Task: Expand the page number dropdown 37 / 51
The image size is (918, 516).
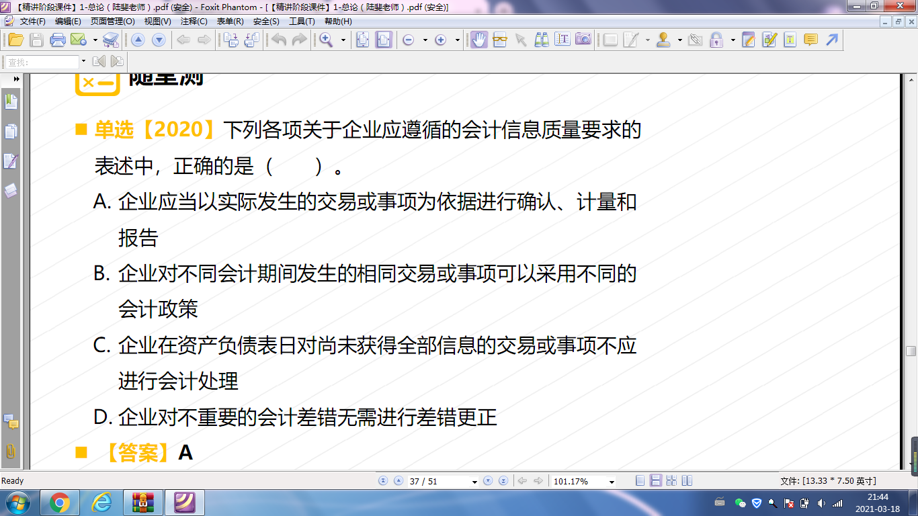Action: [x=474, y=482]
